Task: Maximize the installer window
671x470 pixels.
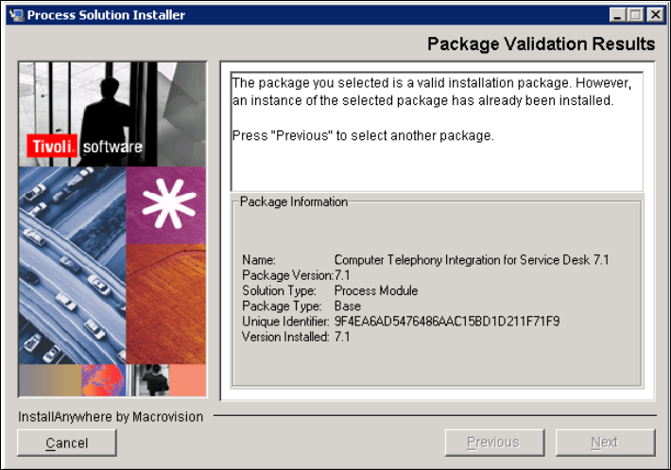Action: click(634, 14)
